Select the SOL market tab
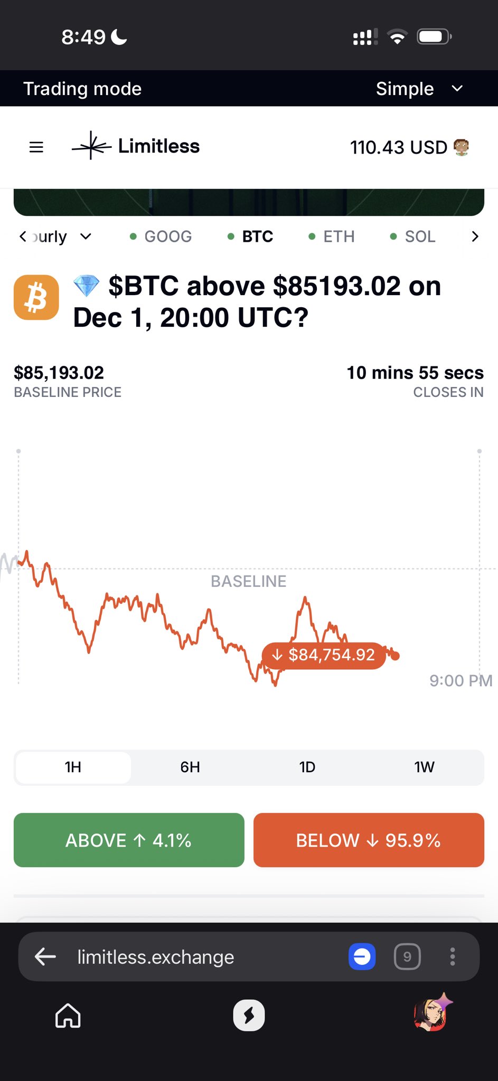The height and width of the screenshot is (1081, 498). (413, 236)
